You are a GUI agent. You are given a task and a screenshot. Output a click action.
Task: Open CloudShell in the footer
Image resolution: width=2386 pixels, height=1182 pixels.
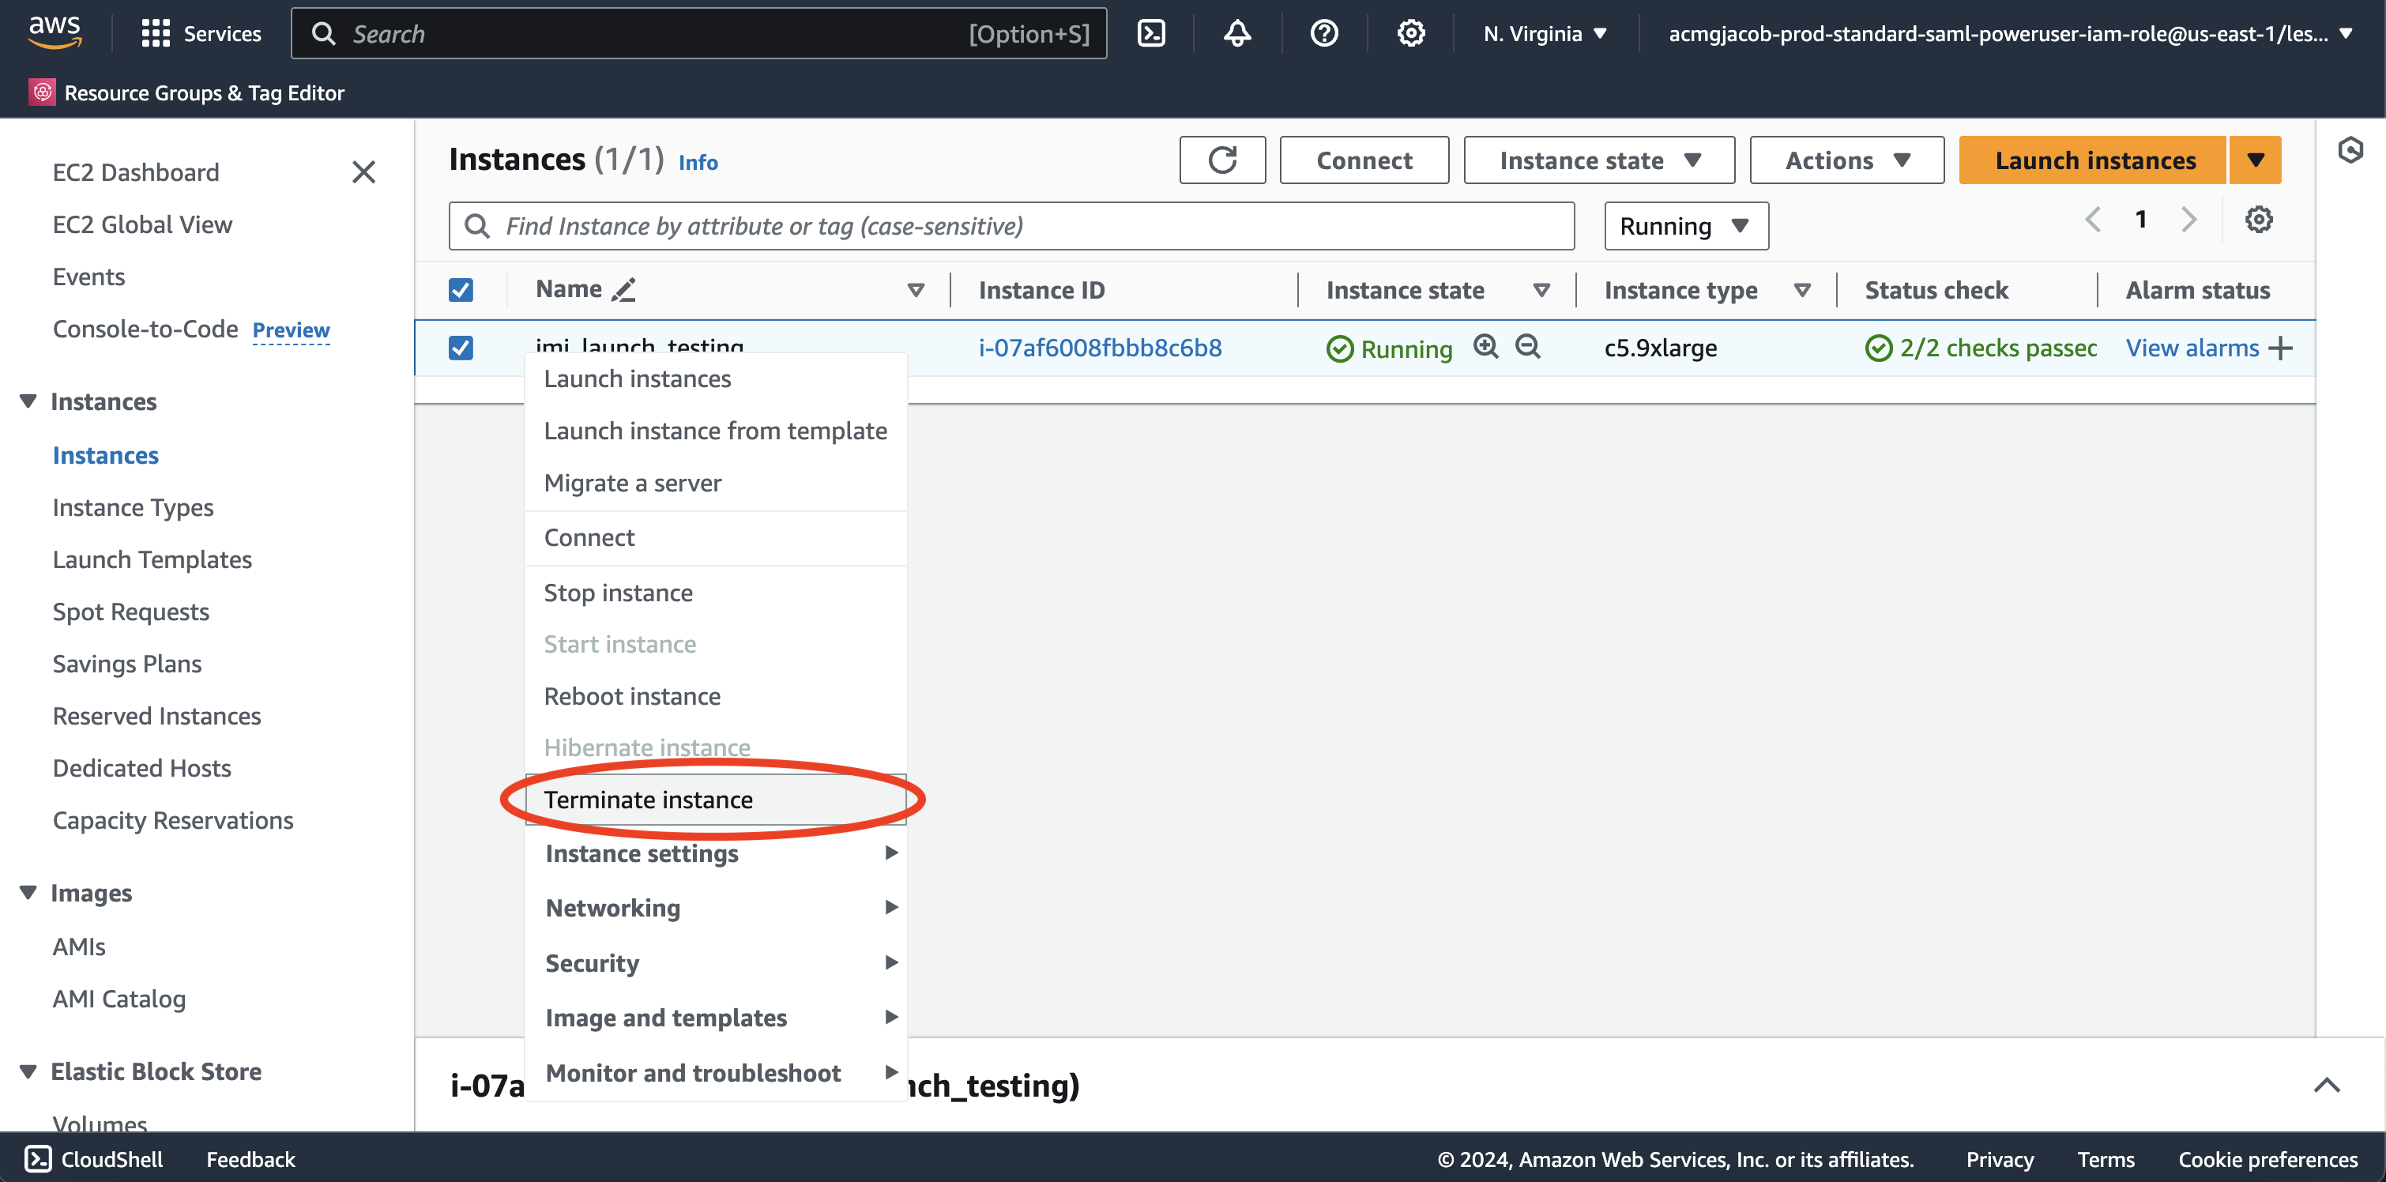(x=93, y=1159)
